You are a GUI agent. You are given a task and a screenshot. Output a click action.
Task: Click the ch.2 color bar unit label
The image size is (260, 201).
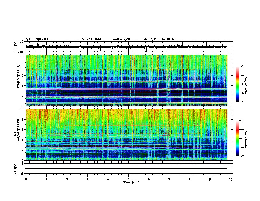tap(246, 140)
